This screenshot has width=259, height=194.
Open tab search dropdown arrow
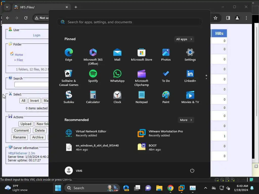pyautogui.click(x=7, y=7)
